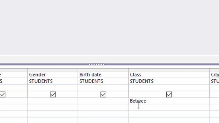Click the Criteria cell containing "Betwee"
219x123 pixels.
click(x=169, y=101)
